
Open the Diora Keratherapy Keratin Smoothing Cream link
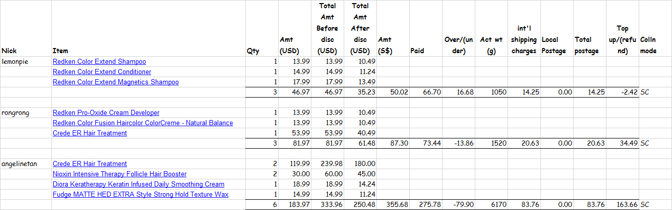pos(138,184)
